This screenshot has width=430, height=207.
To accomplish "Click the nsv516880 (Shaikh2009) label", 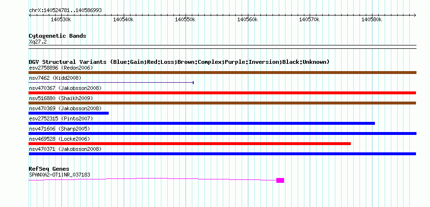I will coord(61,98).
